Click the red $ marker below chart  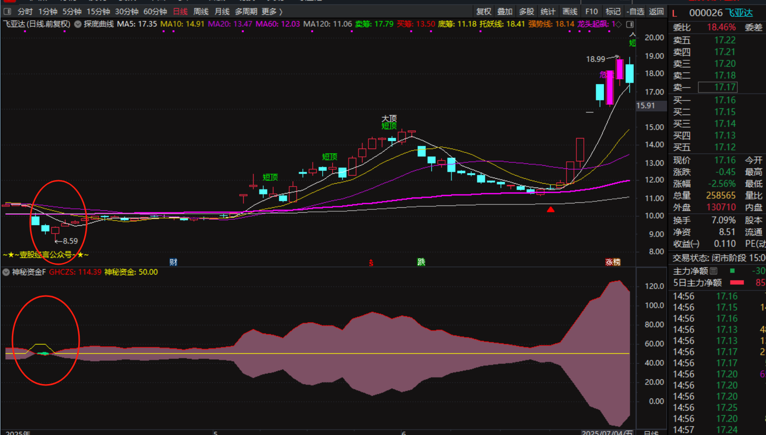pyautogui.click(x=371, y=263)
